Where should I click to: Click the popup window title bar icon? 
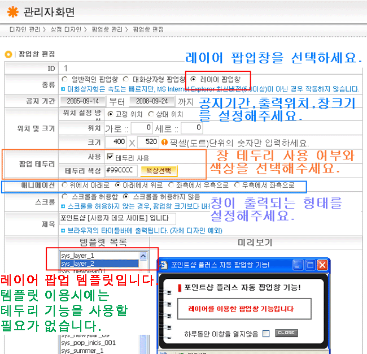[163, 265]
